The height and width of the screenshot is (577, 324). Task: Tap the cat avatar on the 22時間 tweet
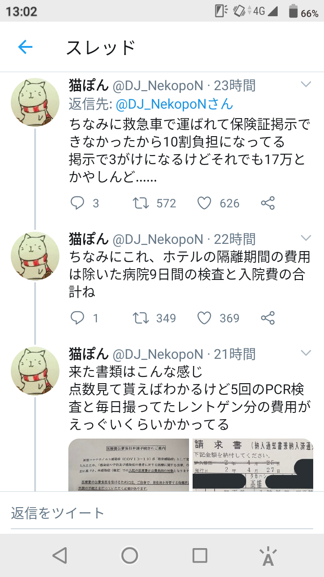[x=35, y=256]
